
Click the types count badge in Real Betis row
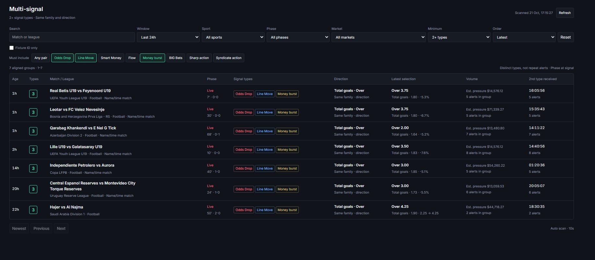[x=33, y=94]
